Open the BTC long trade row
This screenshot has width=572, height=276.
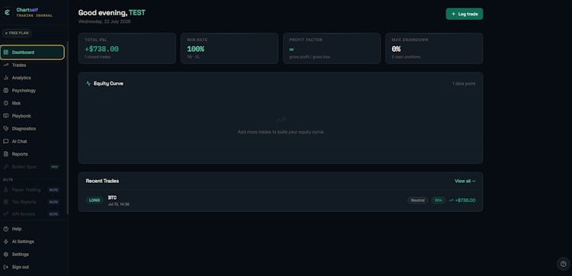coord(281,201)
